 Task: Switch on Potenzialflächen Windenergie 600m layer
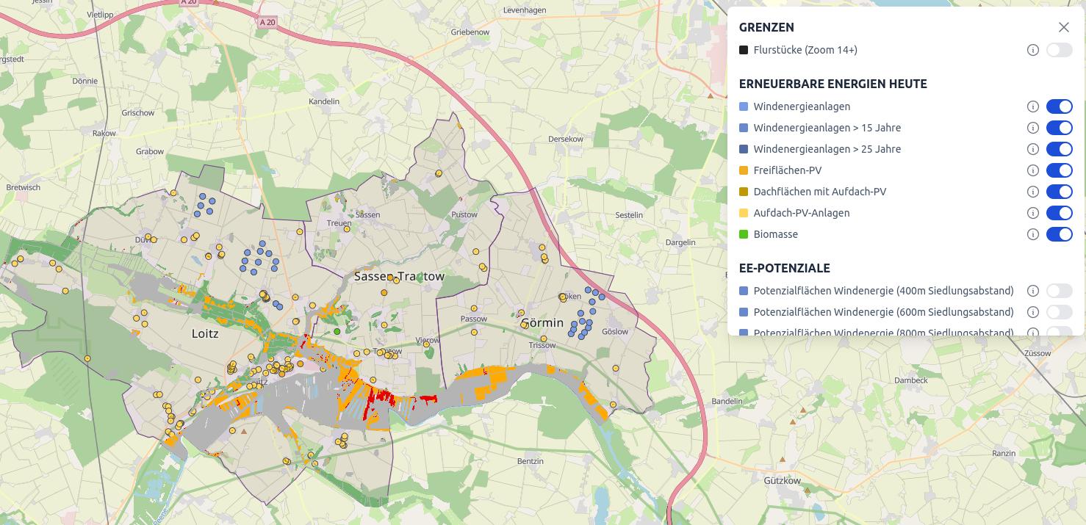pos(1059,312)
